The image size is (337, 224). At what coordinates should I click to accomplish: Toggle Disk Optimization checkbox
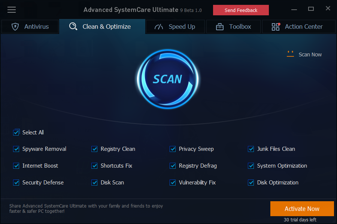pyautogui.click(x=251, y=183)
